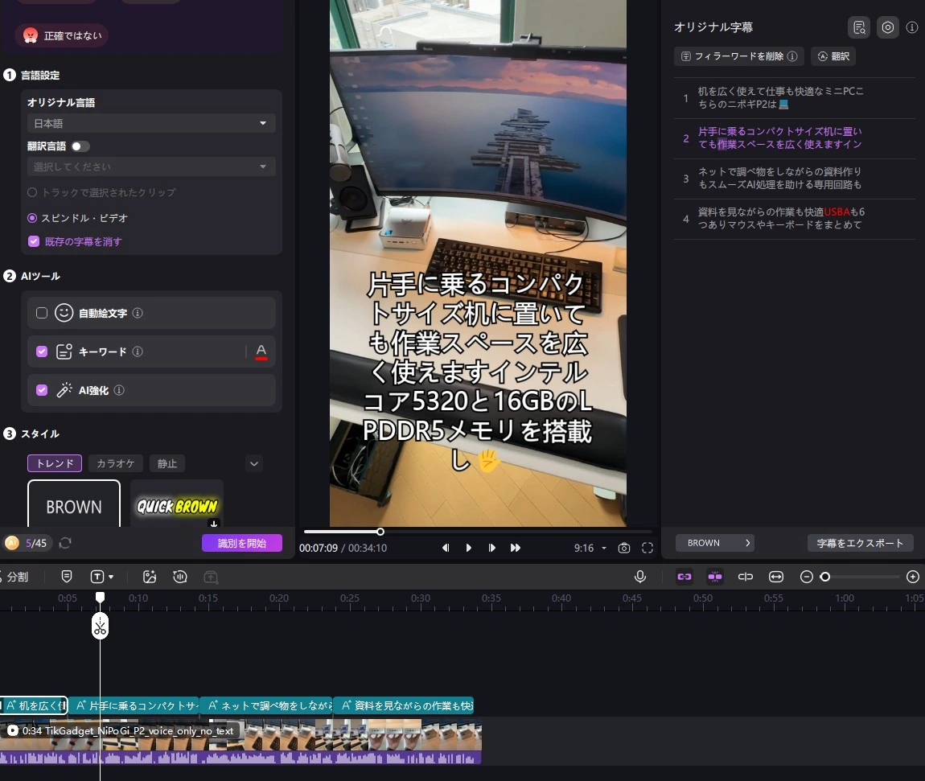
Task: Click the zoom in plus icon on timeline
Action: 913,577
